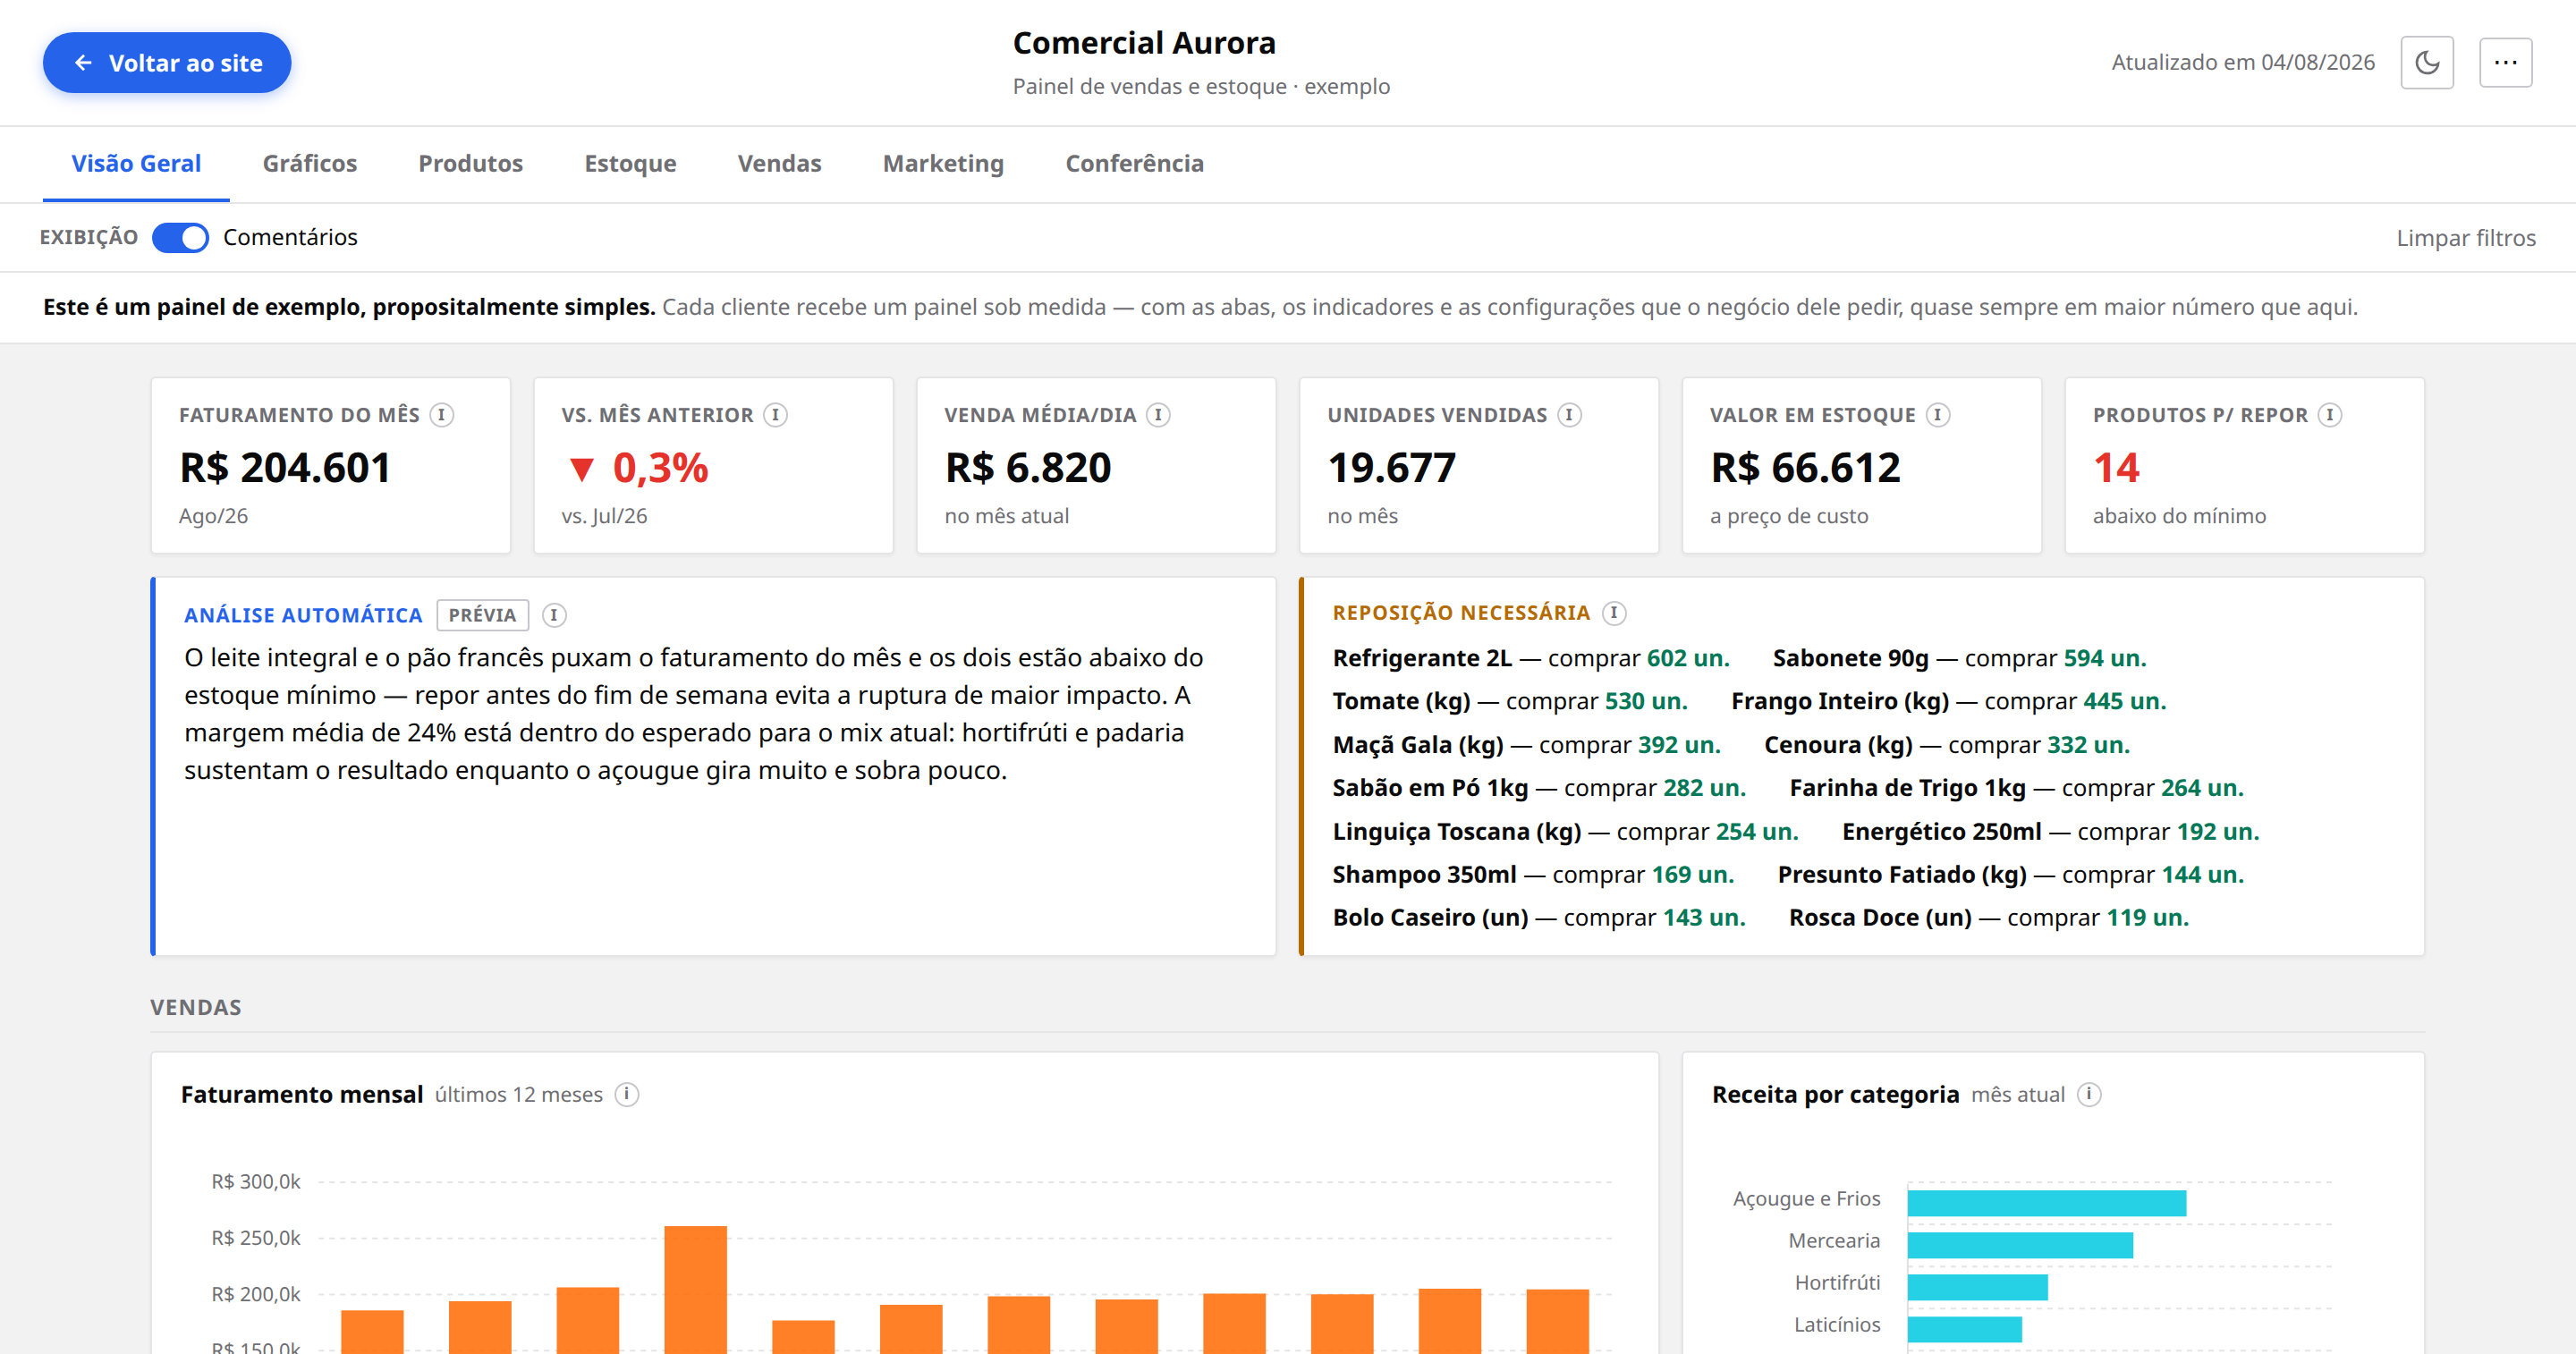Click the Vendas section heading
This screenshot has height=1354, width=2576.
pyautogui.click(x=196, y=1008)
